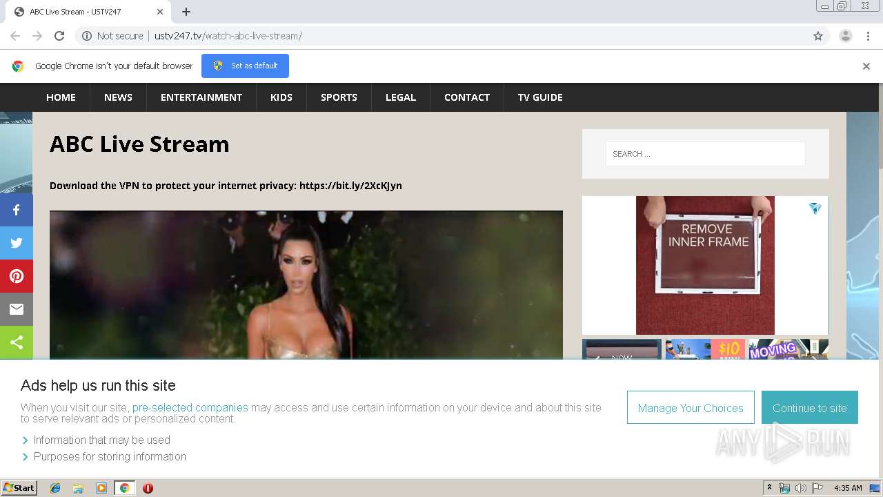This screenshot has width=883, height=497.
Task: Click Continue to site button
Action: 810,407
